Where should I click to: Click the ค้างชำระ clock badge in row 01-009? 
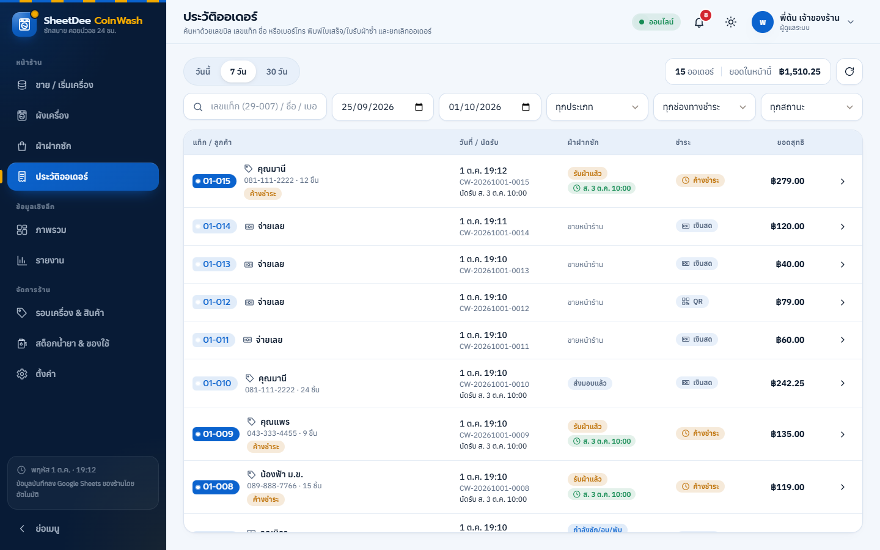pyautogui.click(x=700, y=433)
